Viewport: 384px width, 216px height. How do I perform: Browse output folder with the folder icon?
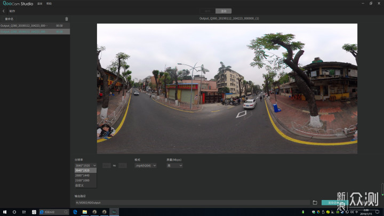point(315,203)
